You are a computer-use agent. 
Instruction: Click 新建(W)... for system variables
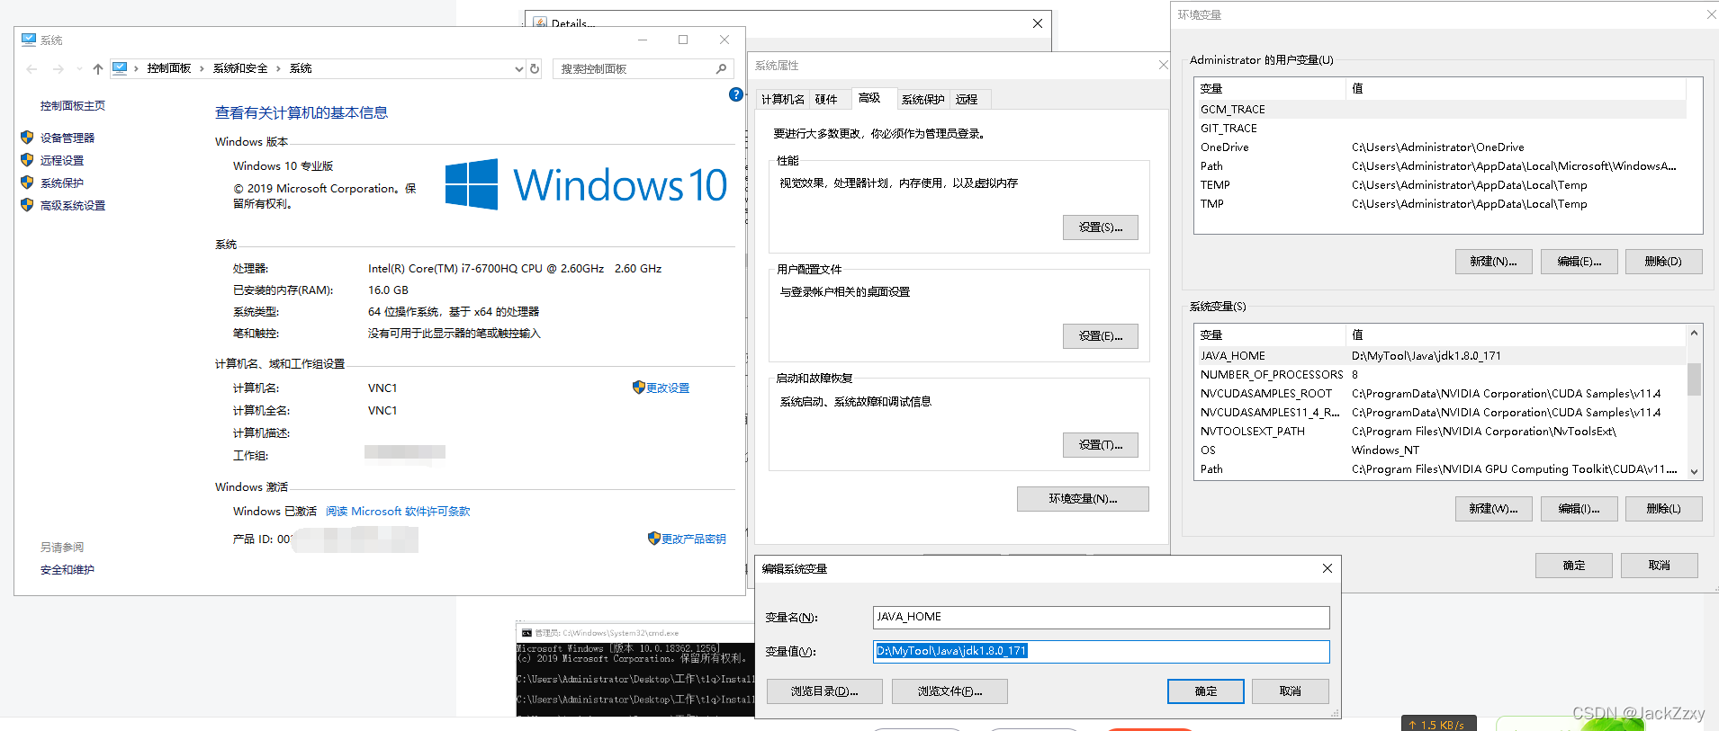click(x=1493, y=509)
